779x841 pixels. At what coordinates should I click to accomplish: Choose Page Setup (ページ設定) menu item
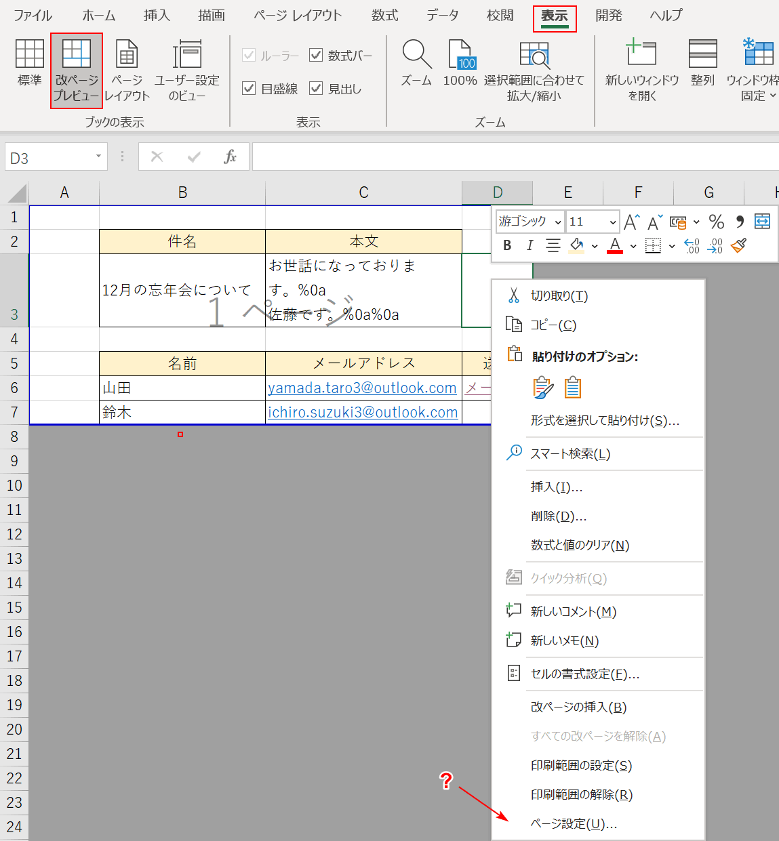click(598, 824)
